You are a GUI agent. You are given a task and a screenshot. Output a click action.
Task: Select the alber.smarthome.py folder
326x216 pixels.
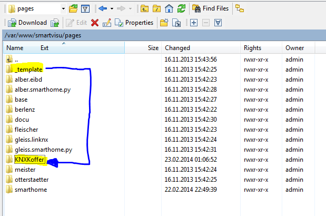pyautogui.click(x=43, y=90)
